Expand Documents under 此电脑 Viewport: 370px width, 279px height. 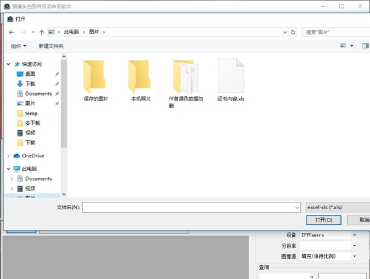[x=12, y=179]
